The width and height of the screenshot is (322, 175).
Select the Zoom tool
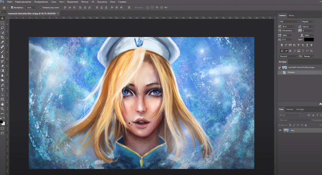[2, 109]
